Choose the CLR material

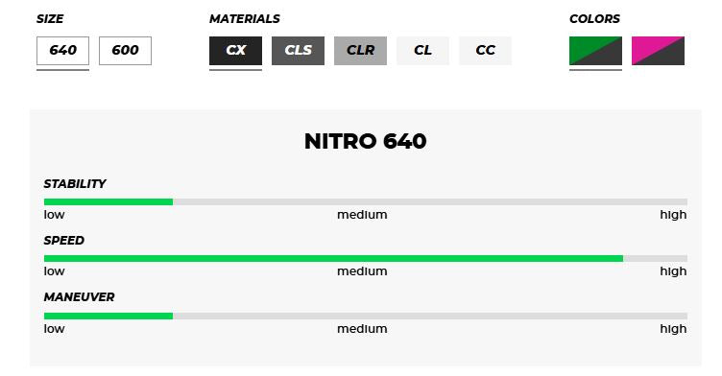click(361, 51)
